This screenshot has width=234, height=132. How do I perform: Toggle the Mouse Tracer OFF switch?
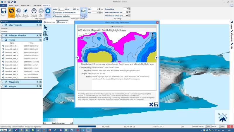209,126
